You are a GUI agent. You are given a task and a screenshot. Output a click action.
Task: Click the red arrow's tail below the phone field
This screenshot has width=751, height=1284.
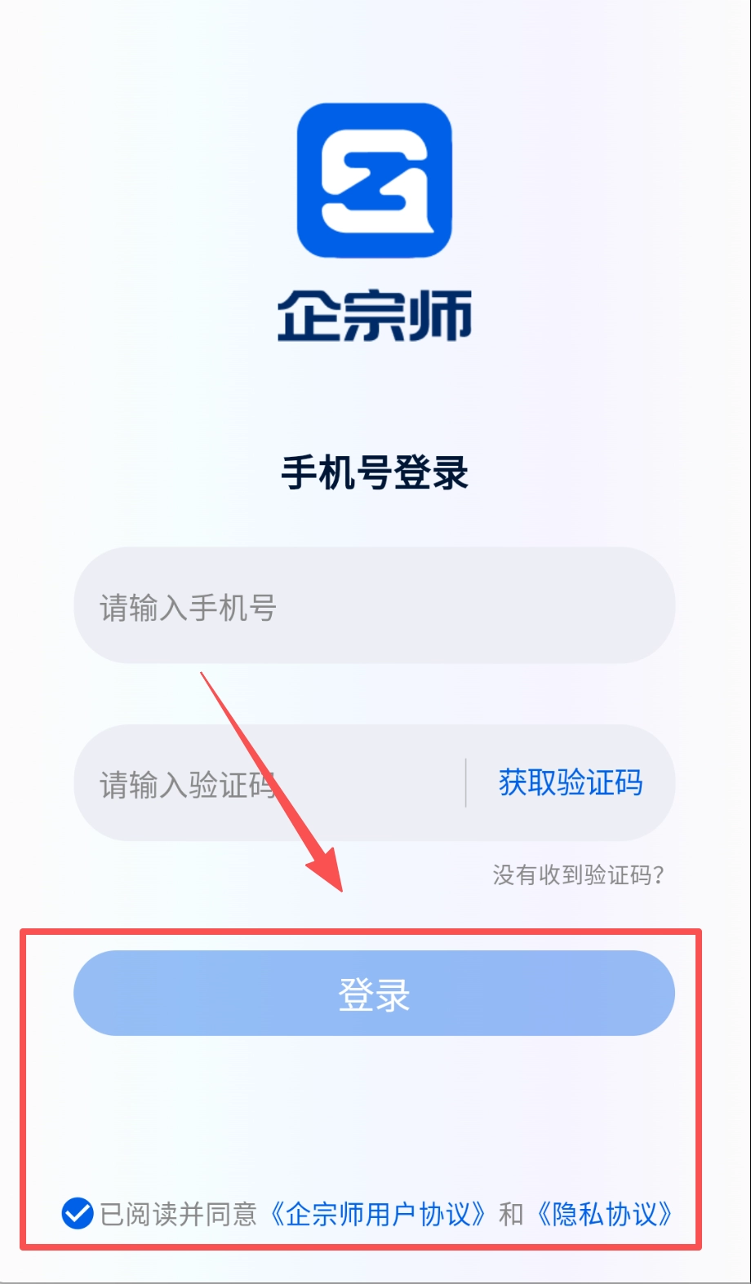(204, 677)
